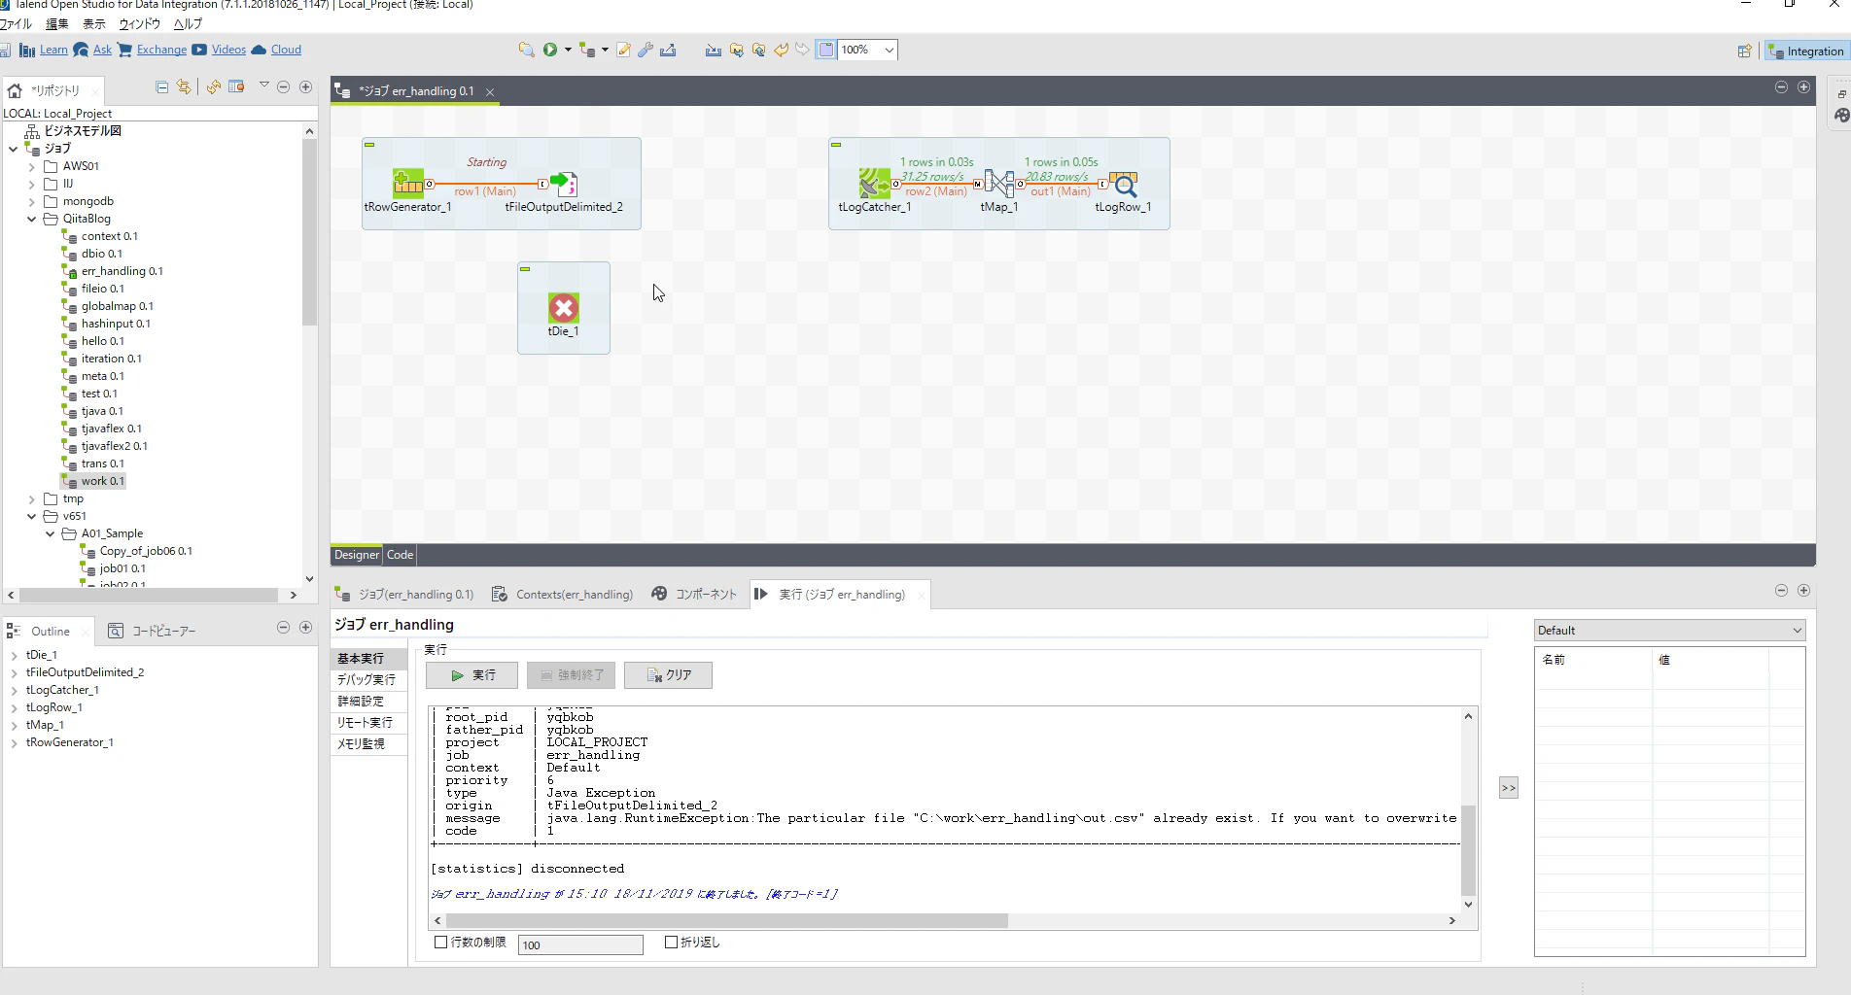Run the job with the green play toolbar icon

tap(550, 50)
